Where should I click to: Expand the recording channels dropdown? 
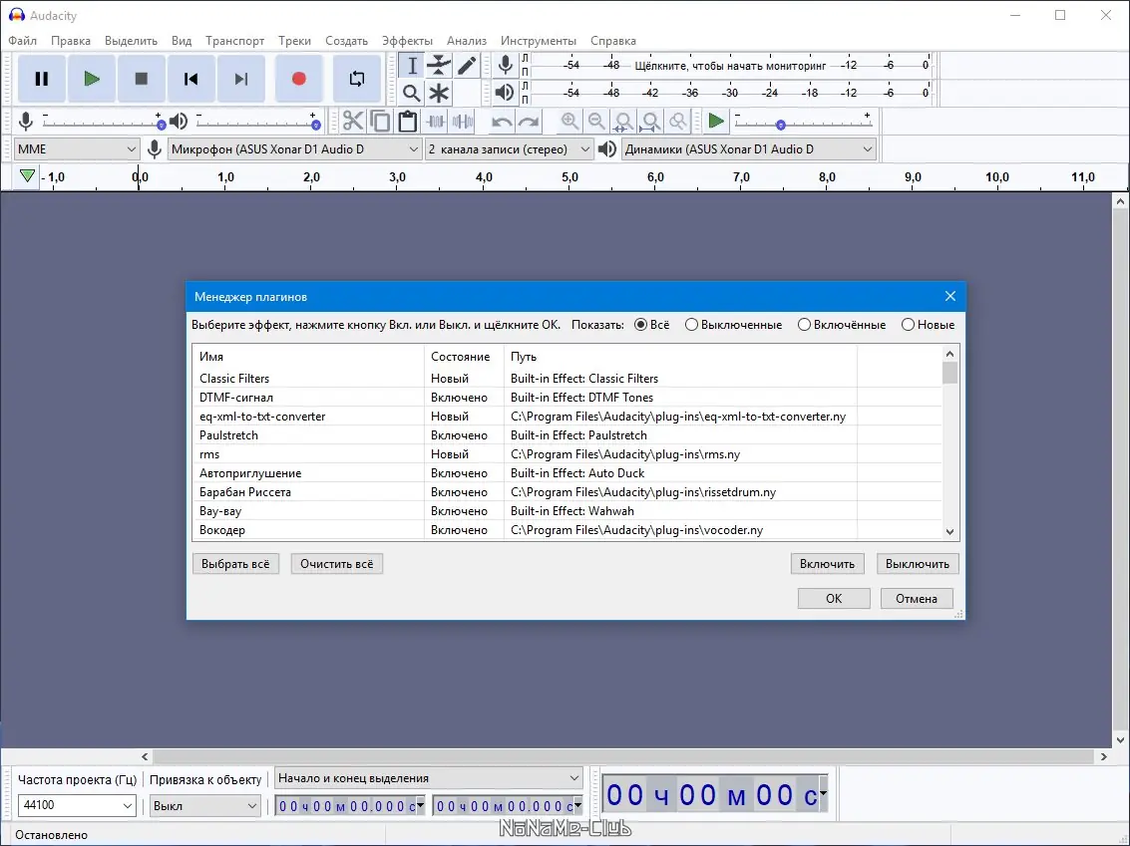pyautogui.click(x=510, y=149)
